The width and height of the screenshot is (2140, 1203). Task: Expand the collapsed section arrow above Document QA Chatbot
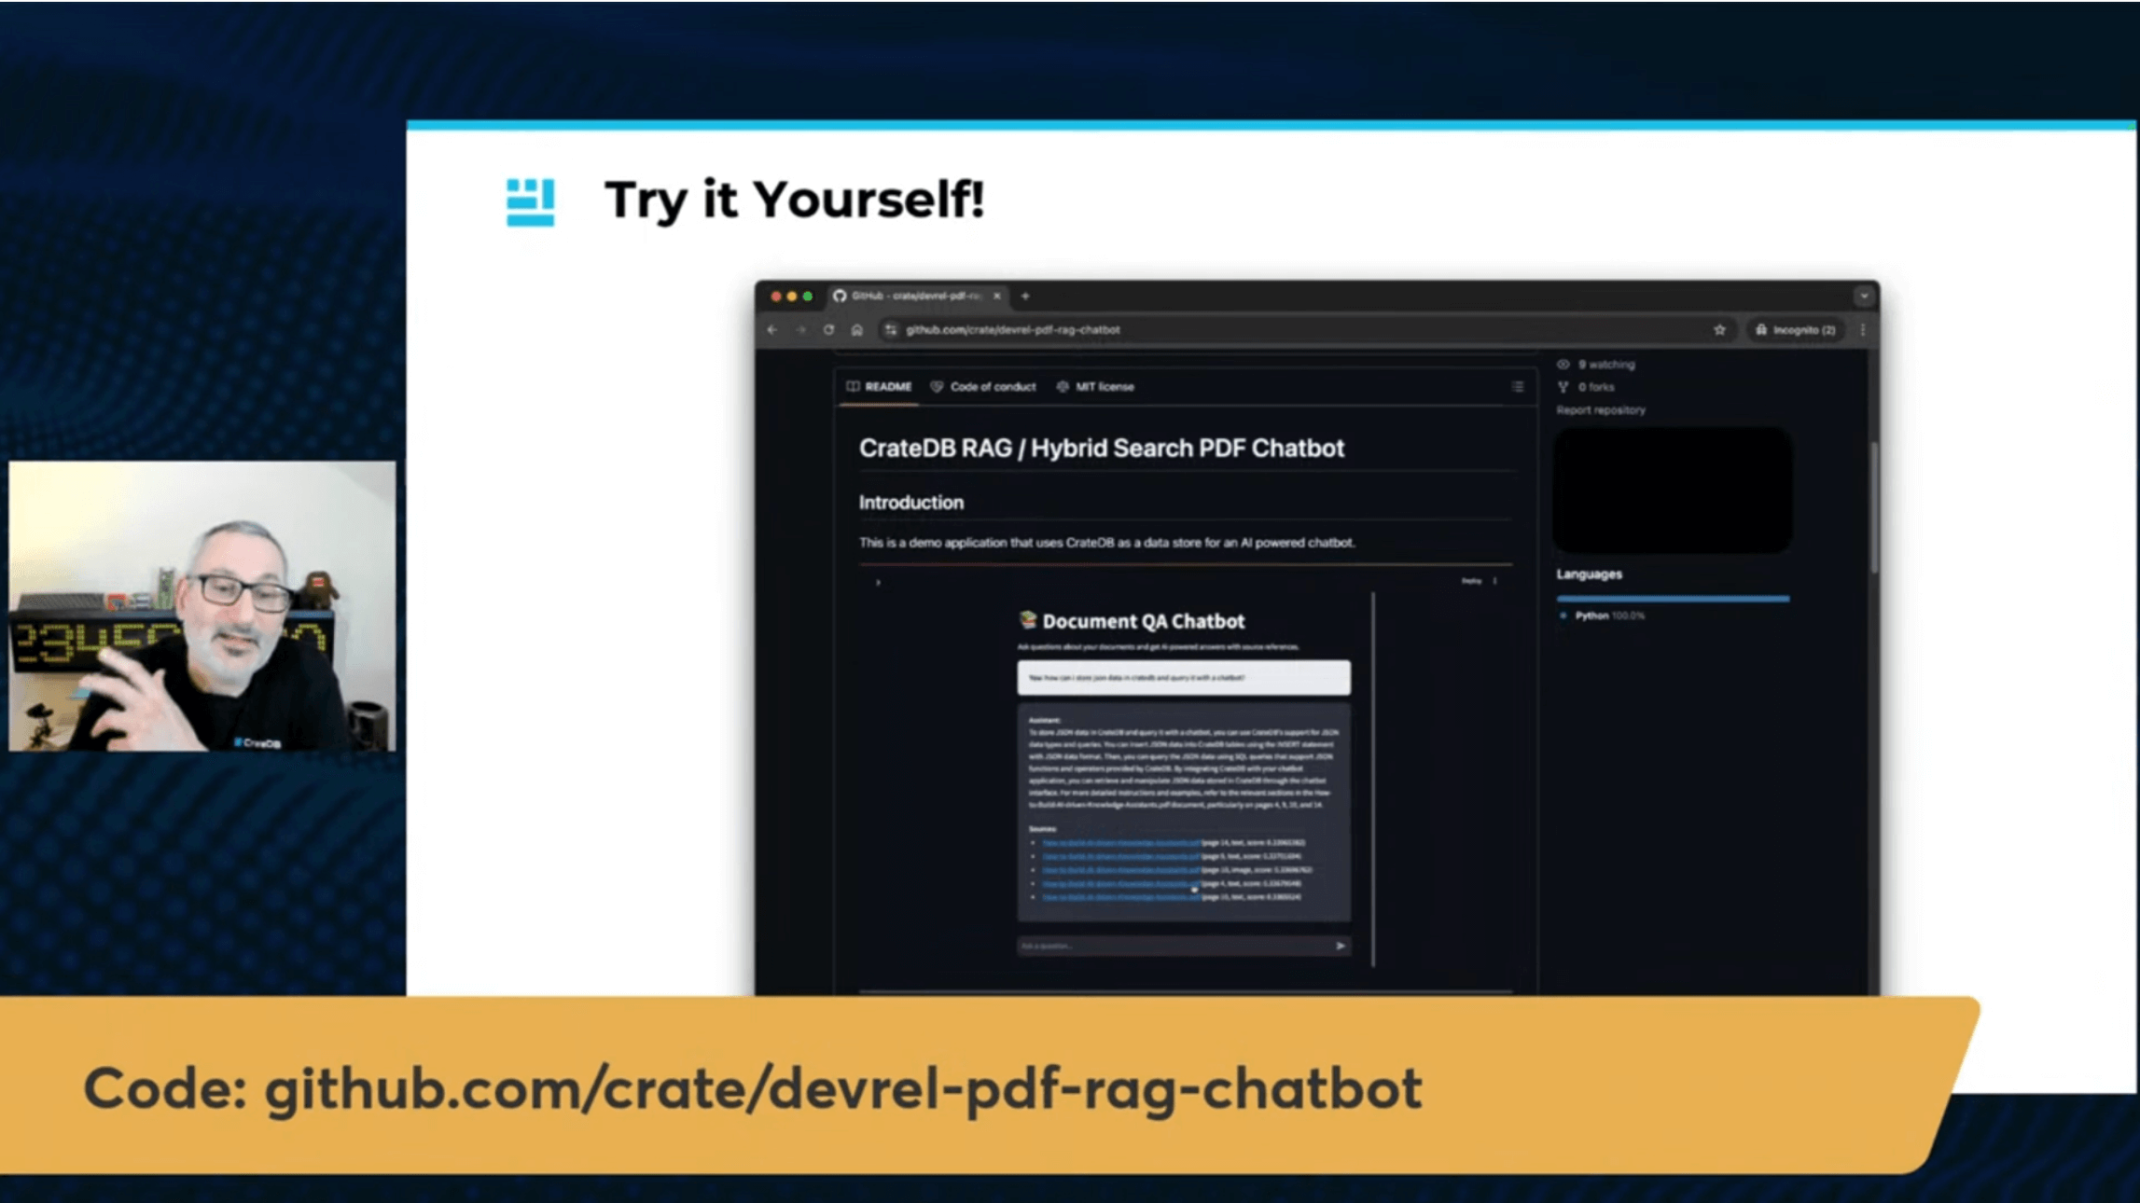point(878,581)
